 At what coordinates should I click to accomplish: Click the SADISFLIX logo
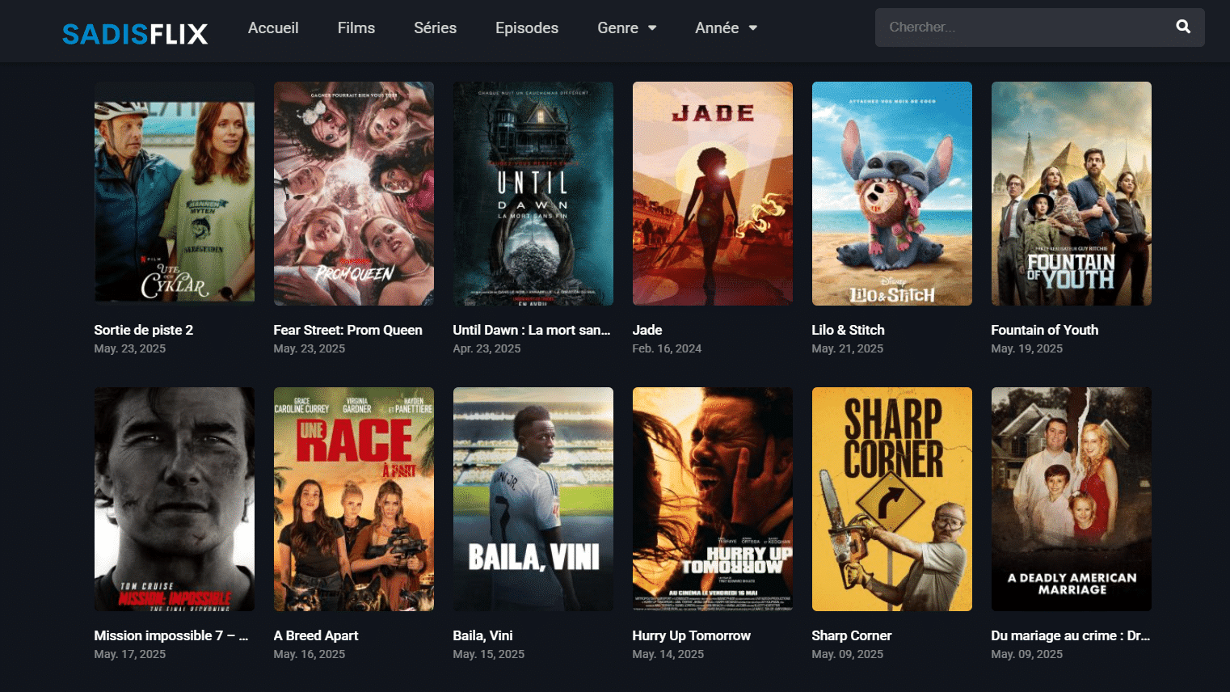point(135,33)
